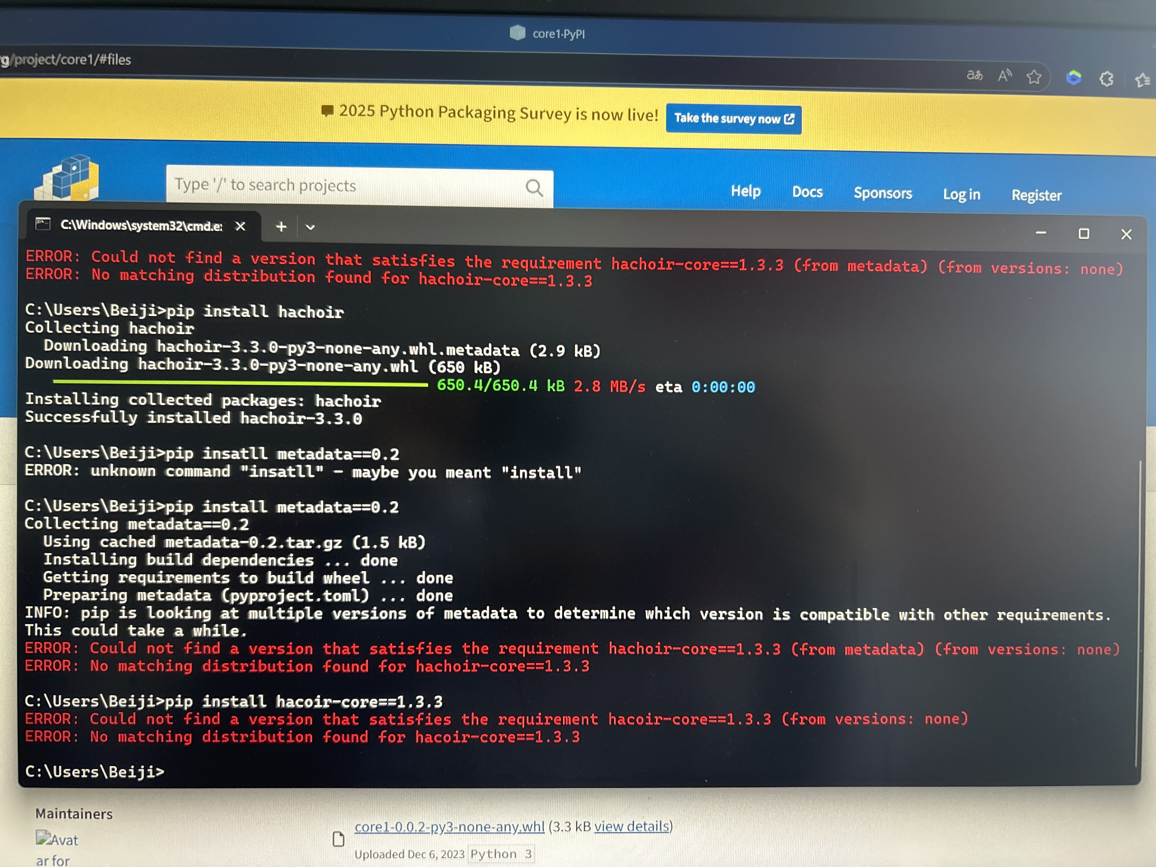The image size is (1156, 867).
Task: Click the blue hexagon browser extension icon
Action: click(1073, 78)
